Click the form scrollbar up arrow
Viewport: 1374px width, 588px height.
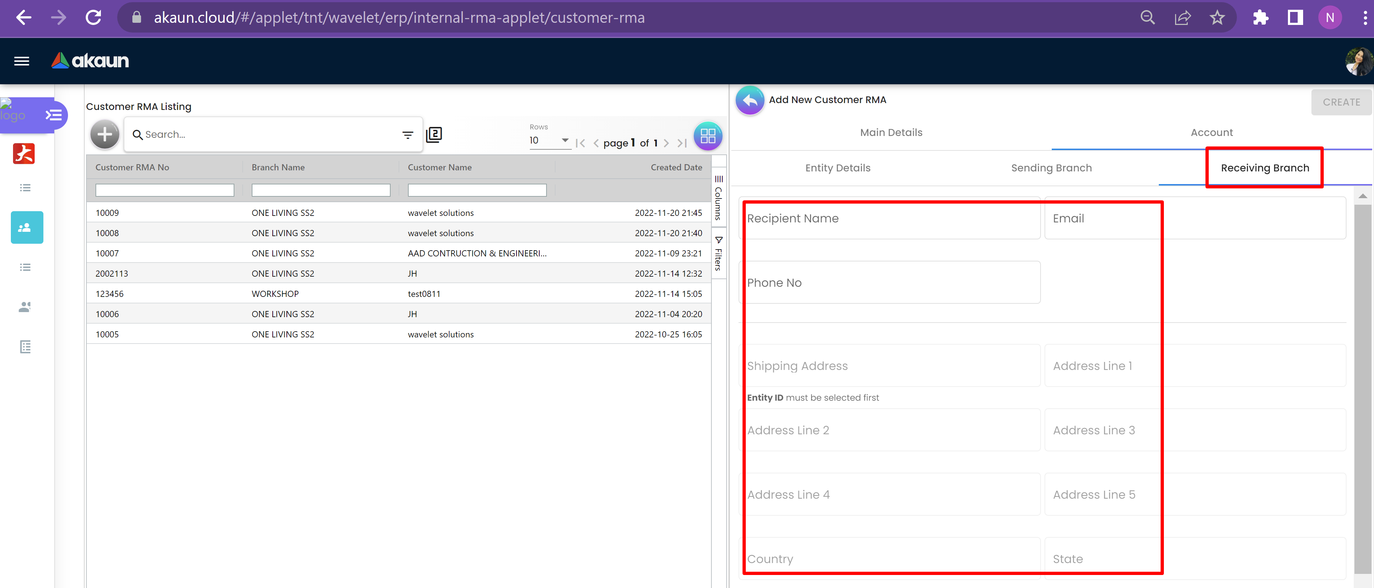(1362, 196)
